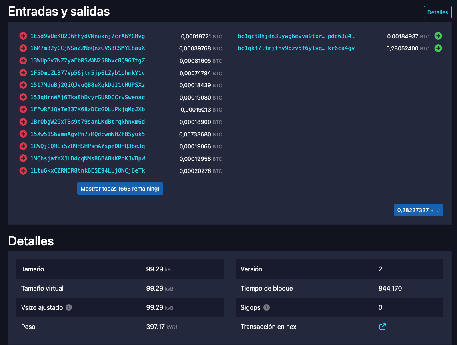Click red arrow icon beside address 1Ltu6kxCZRNDR8tnk6E5E94LUjQNCj6eTk
Screen dimensions: 457x345
tap(23, 171)
